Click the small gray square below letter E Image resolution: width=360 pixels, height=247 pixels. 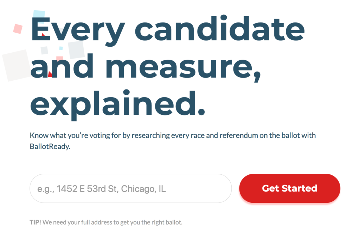(44, 51)
